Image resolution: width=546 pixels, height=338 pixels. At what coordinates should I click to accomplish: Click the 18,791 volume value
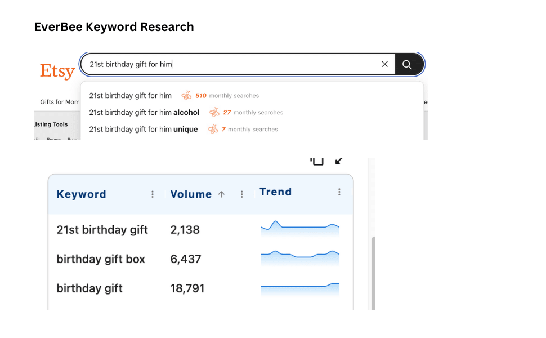[187, 288]
